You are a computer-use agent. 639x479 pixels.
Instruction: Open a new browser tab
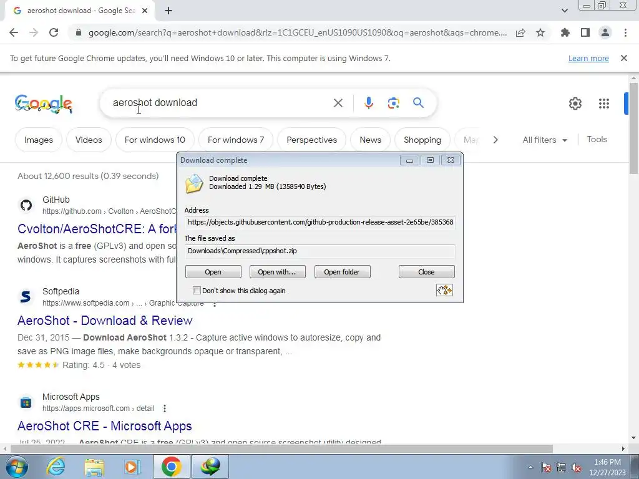coord(168,11)
